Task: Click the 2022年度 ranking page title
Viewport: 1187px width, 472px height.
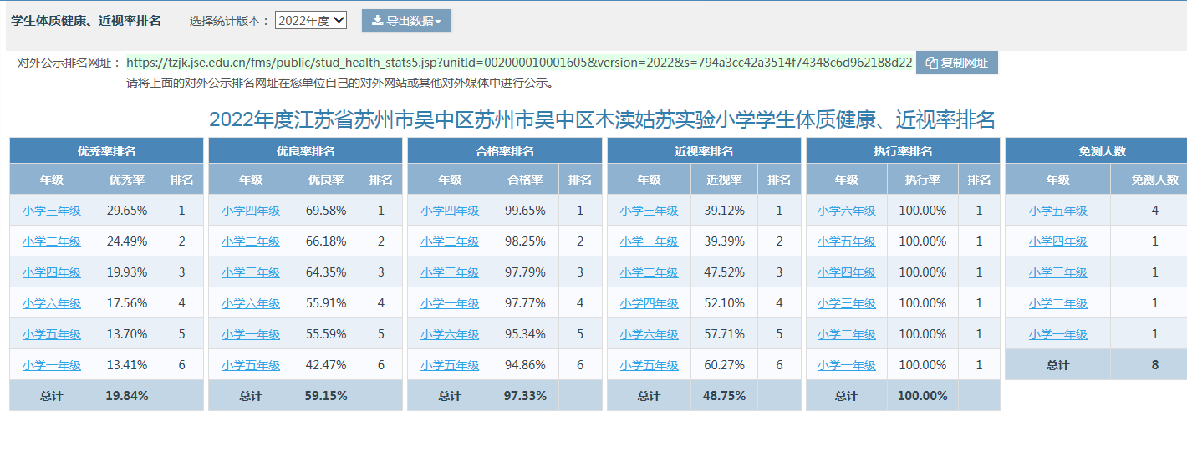Action: click(x=602, y=119)
